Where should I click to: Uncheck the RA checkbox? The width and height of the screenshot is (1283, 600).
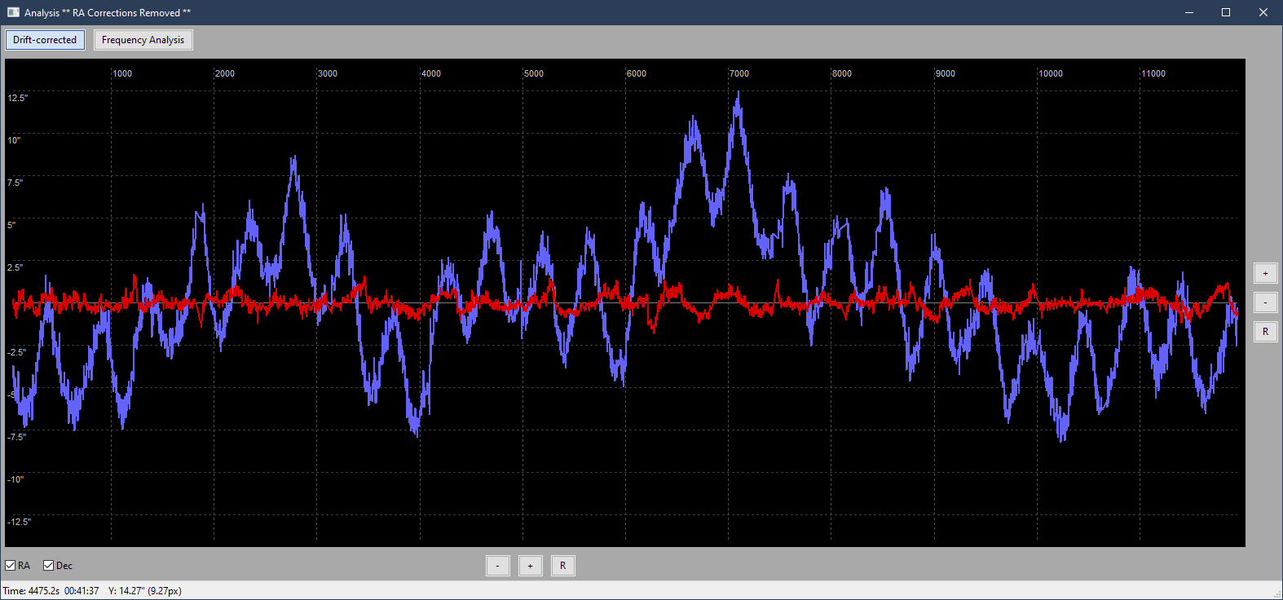(x=11, y=566)
